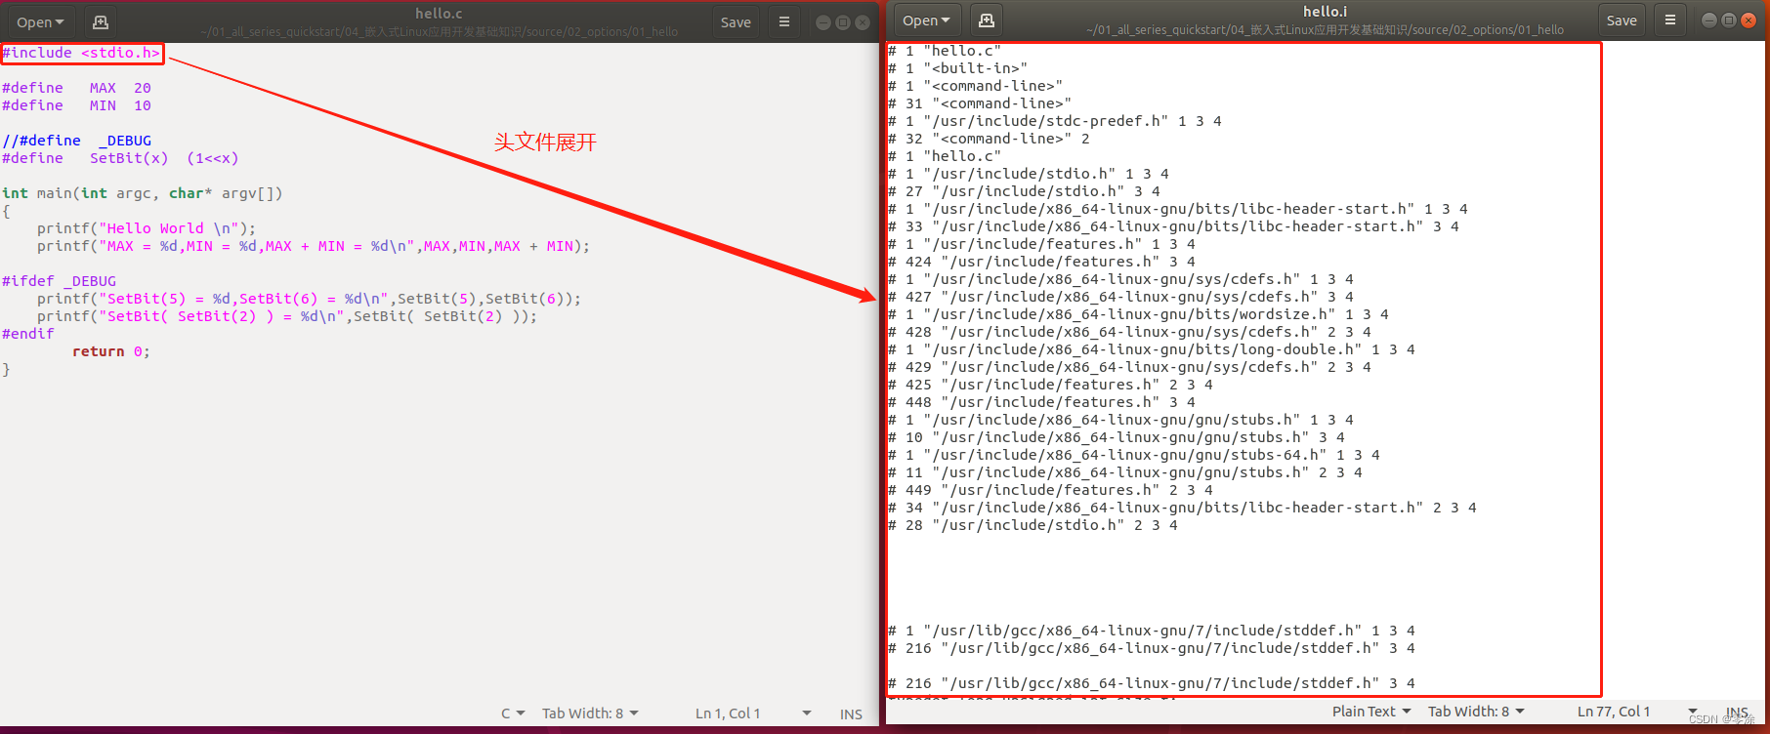Viewport: 1770px width, 734px height.
Task: Click the '# 1 "<built-in>"' line in hello.i
Action: [958, 68]
